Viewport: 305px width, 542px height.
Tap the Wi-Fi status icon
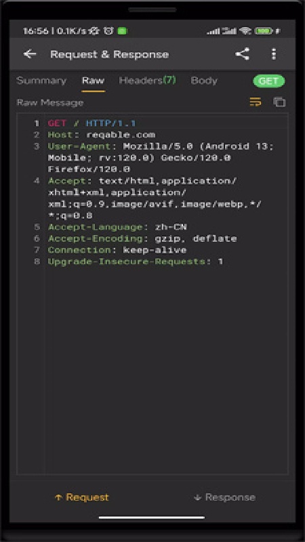coord(245,31)
